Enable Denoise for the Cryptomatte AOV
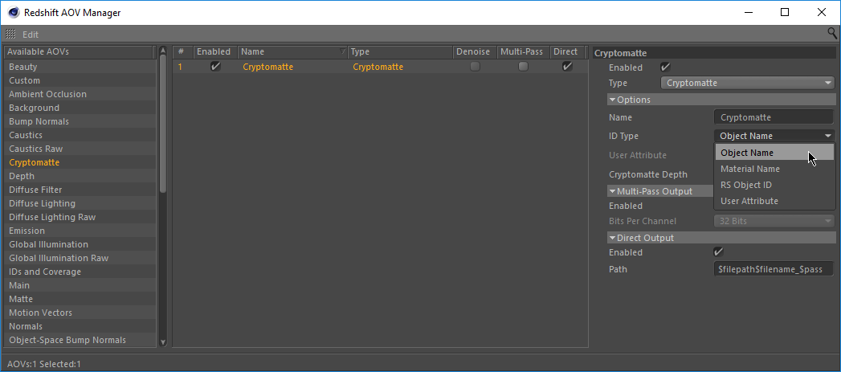This screenshot has height=372, width=841. coord(475,67)
